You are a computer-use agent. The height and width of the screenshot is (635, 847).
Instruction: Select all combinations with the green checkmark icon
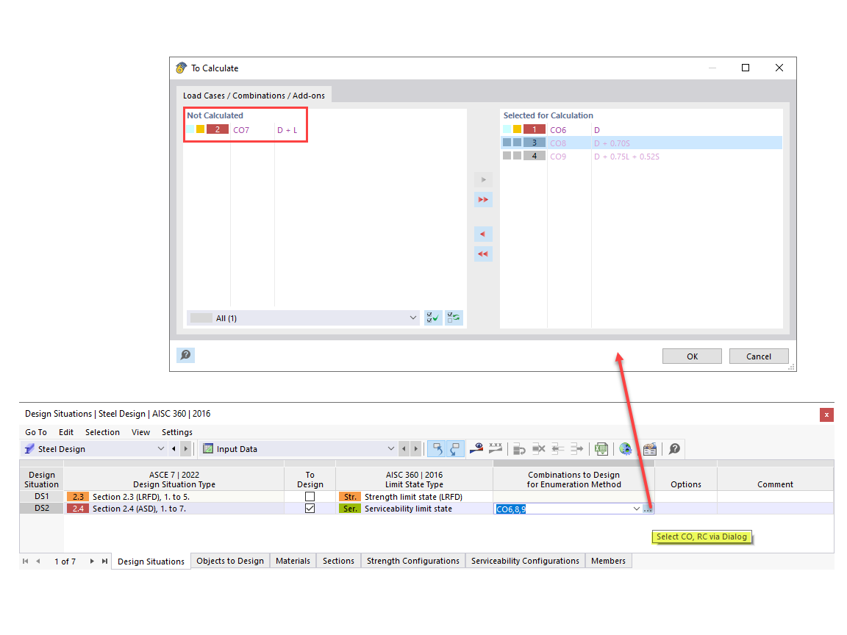click(433, 317)
